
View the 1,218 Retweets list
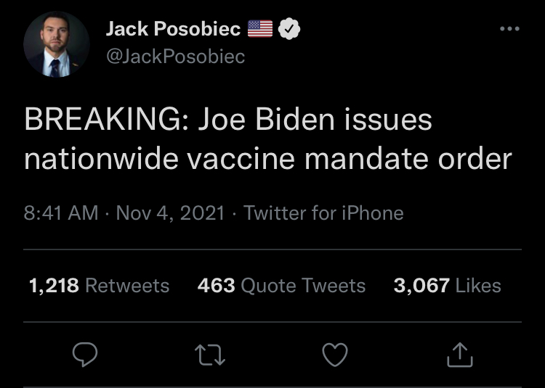pyautogui.click(x=99, y=286)
